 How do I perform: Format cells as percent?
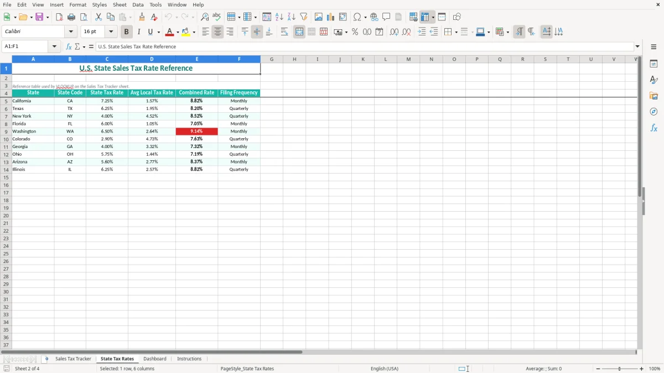pos(355,32)
